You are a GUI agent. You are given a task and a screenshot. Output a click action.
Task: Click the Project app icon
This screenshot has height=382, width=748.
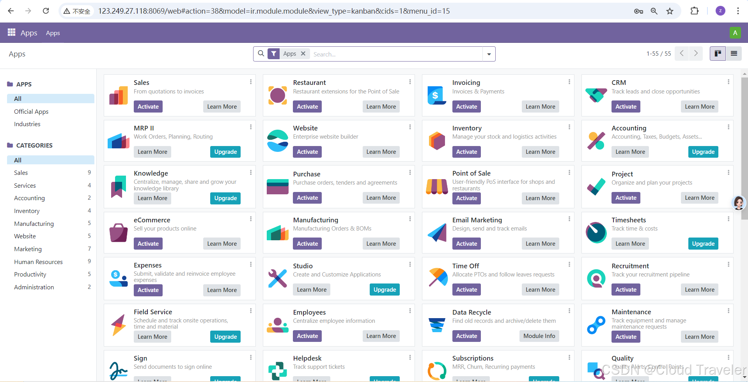click(x=596, y=187)
